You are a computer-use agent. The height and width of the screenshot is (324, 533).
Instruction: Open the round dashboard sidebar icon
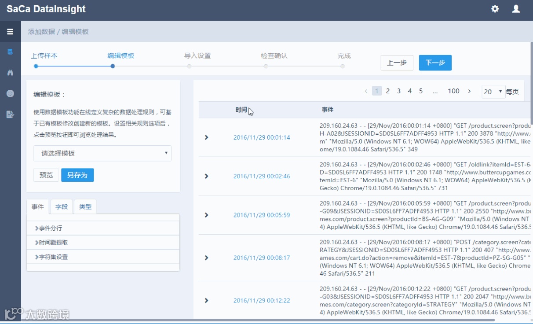tap(10, 93)
